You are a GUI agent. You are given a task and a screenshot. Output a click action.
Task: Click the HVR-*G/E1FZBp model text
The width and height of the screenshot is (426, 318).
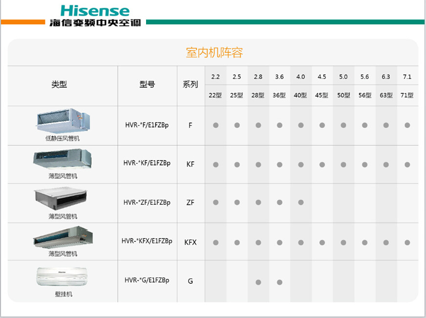147,281
